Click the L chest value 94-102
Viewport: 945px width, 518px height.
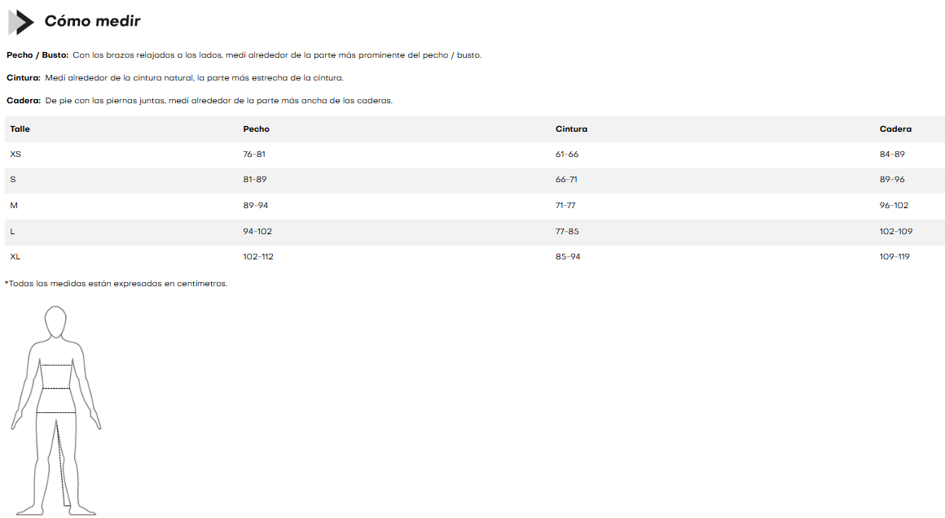point(257,232)
